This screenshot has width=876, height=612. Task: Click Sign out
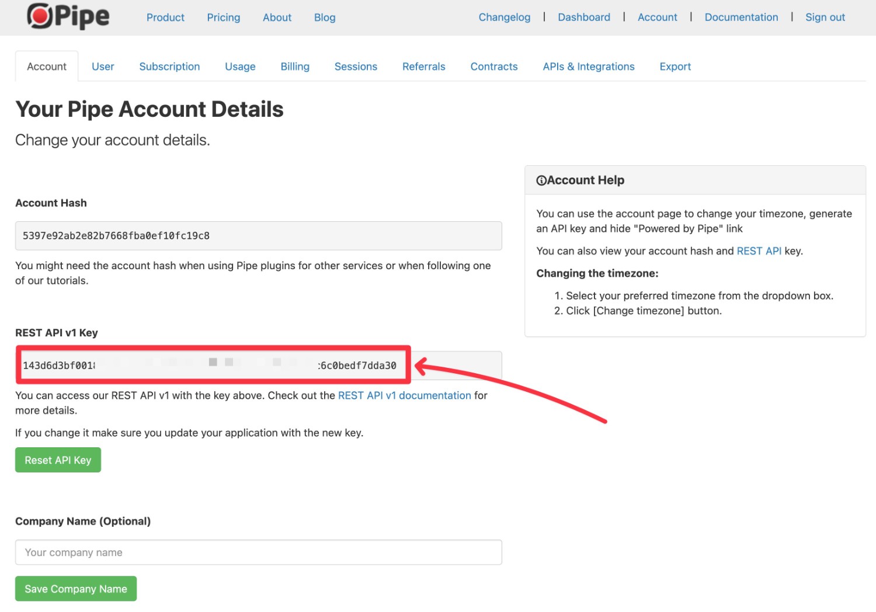(x=825, y=18)
